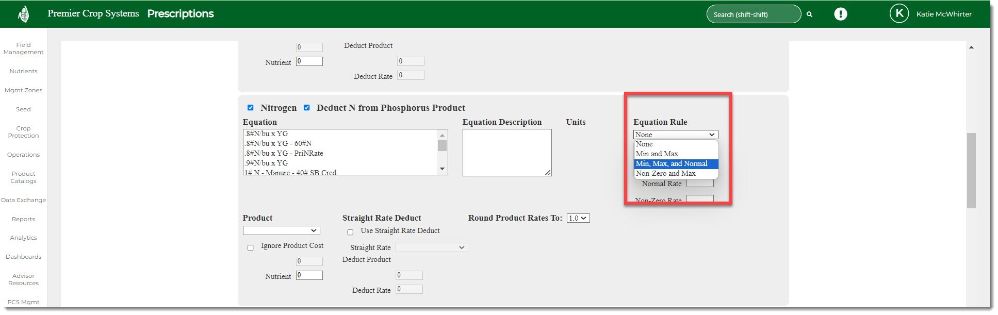Select Min, Max, and Normal option
This screenshot has height=315, width=998.
click(671, 163)
